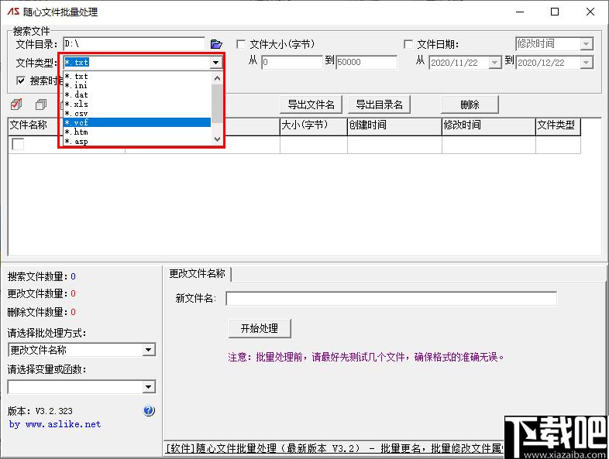
Task: Open the blue help question icon
Action: coord(149,411)
